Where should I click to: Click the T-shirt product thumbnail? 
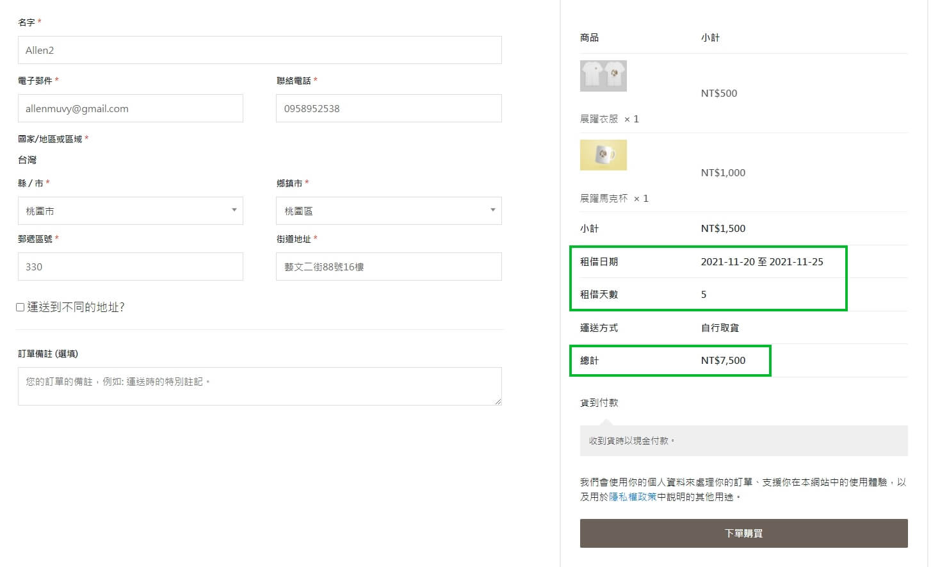[x=603, y=76]
